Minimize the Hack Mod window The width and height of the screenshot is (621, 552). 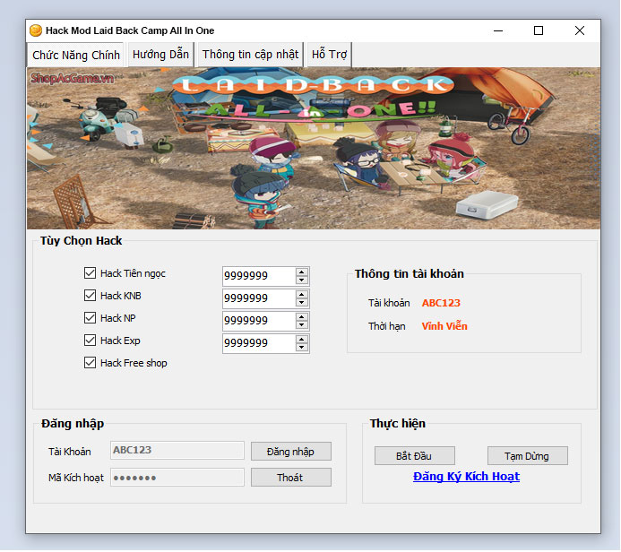[x=498, y=30]
